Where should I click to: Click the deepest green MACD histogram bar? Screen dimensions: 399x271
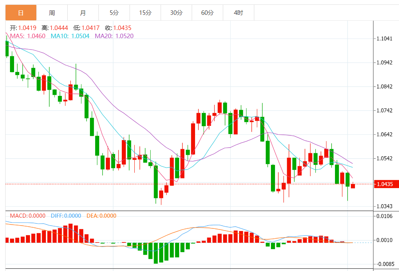pyautogui.click(x=156, y=253)
